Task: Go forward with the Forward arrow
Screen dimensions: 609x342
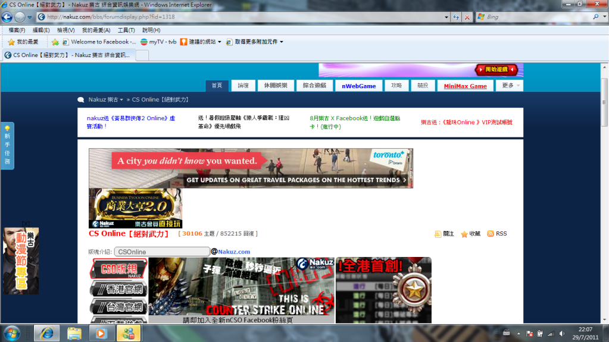Action: point(20,17)
